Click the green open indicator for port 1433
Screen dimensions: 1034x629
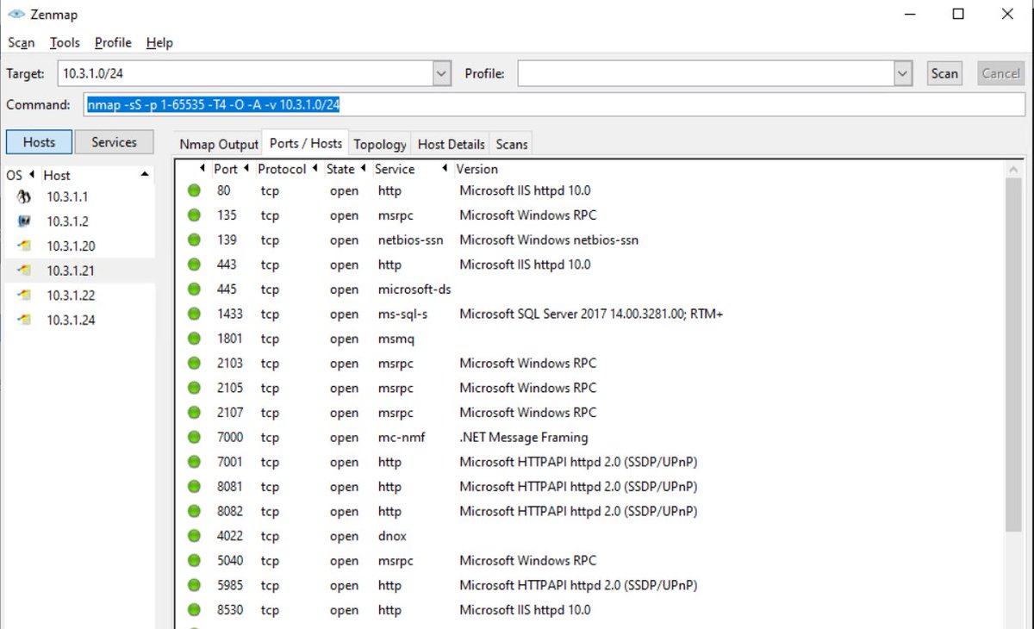click(195, 314)
